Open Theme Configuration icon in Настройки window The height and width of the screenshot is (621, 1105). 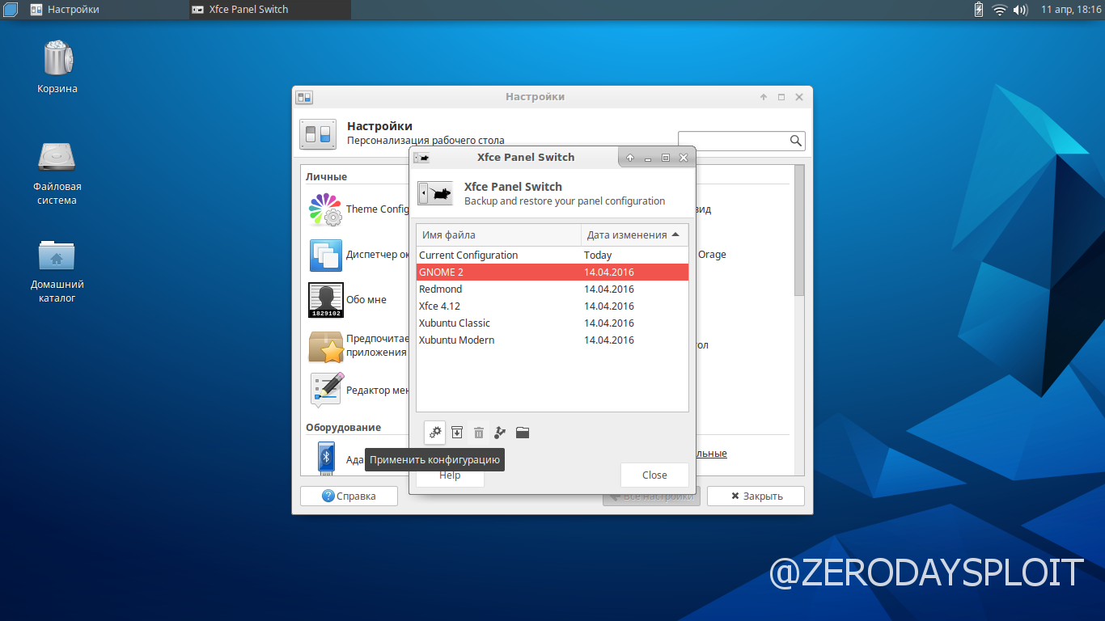[325, 209]
